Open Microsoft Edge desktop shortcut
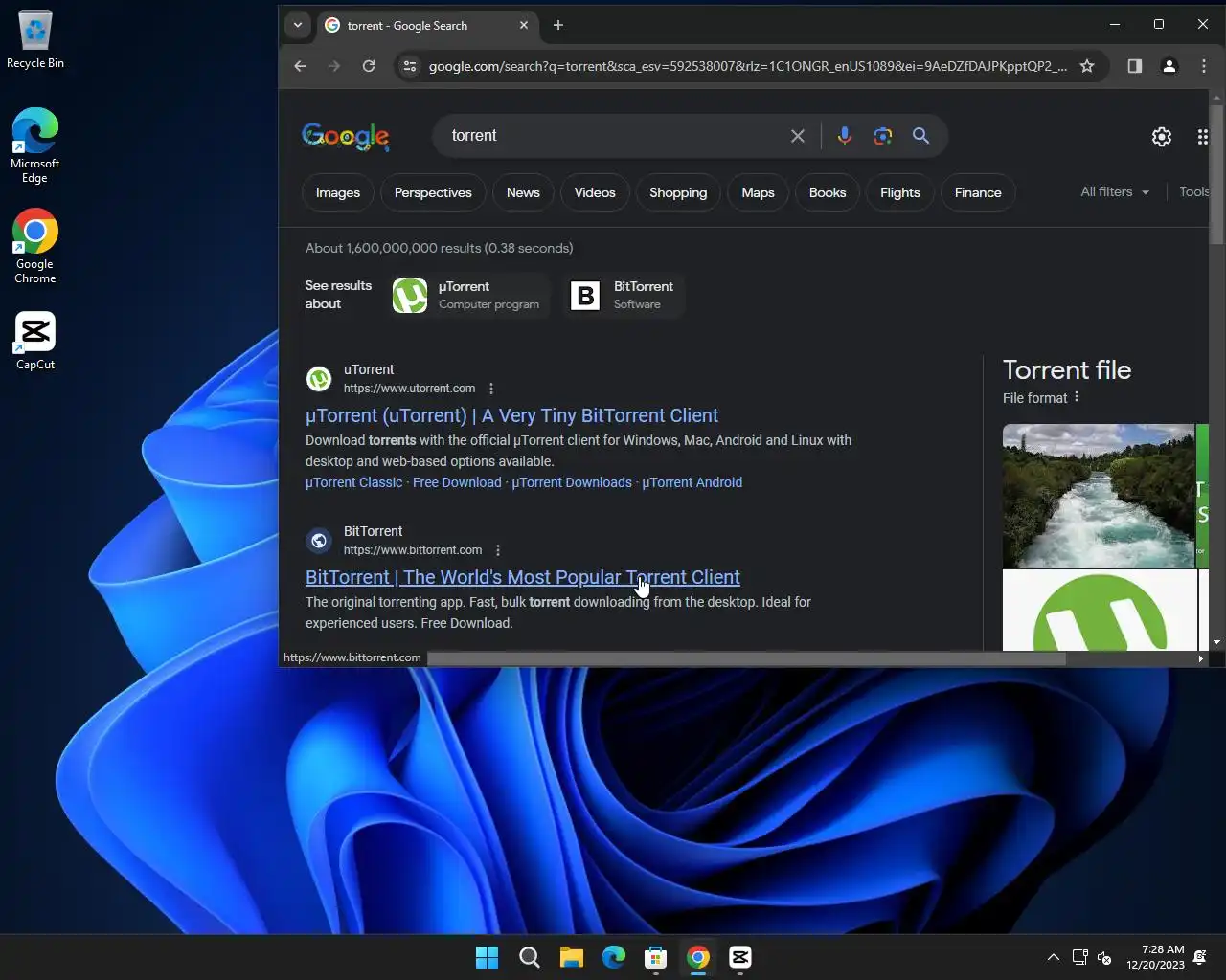1226x980 pixels. tap(34, 145)
